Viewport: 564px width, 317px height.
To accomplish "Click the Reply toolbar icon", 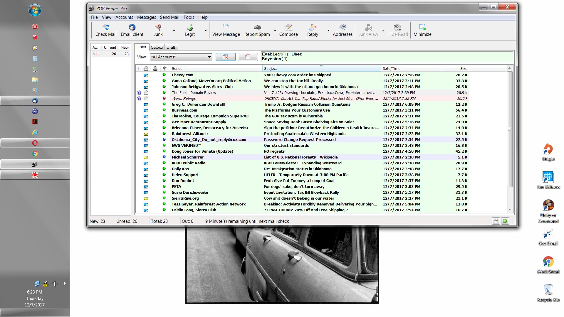I will (313, 30).
